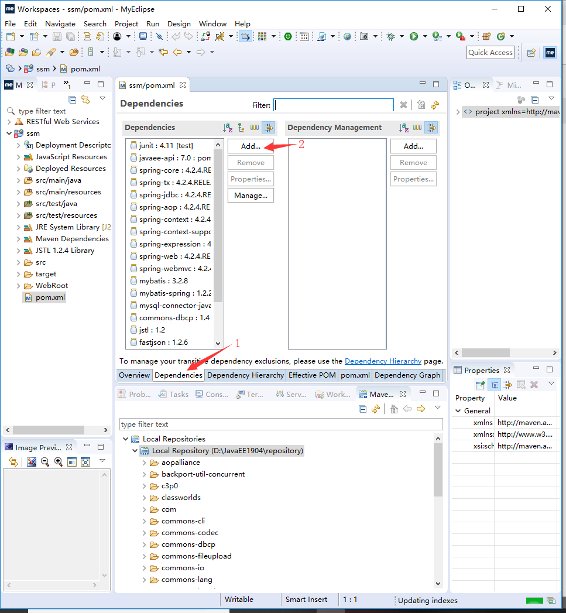
Task: Click Zoom In in Image Preview
Action: pos(59,462)
